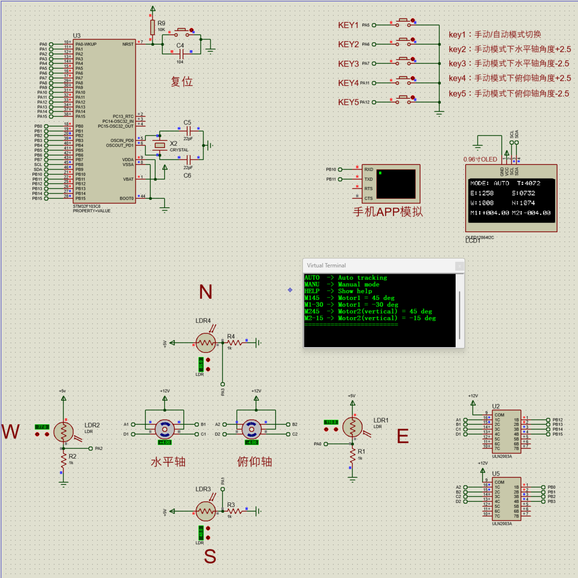This screenshot has height=578, width=578.
Task: Click the 复位 reset label
Action: (x=182, y=82)
